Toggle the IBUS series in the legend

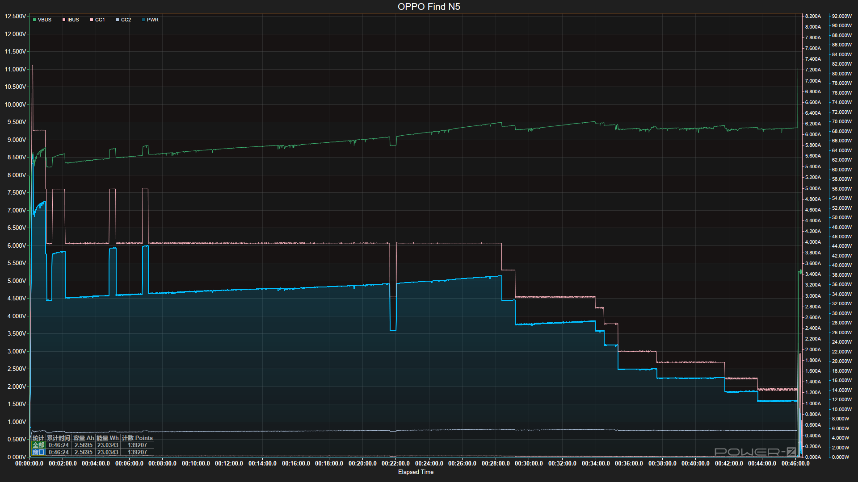point(71,20)
